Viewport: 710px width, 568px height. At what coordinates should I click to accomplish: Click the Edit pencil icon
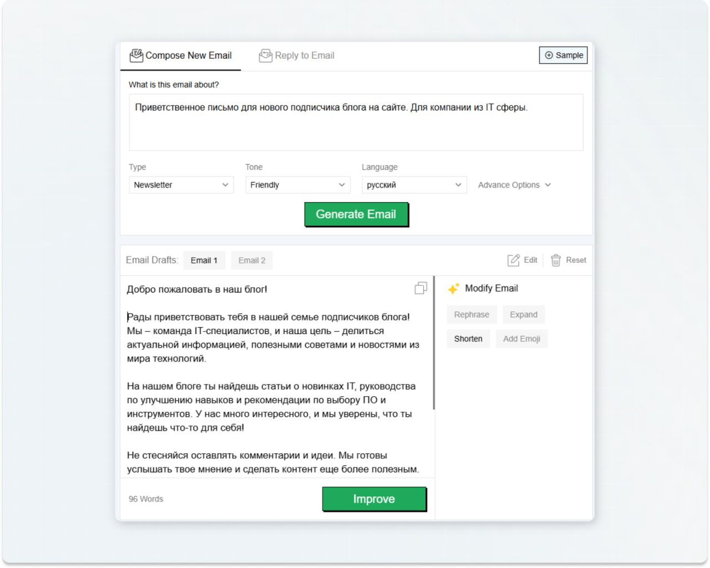pos(514,260)
